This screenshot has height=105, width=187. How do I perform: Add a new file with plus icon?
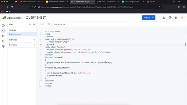pyautogui.click(x=34, y=24)
